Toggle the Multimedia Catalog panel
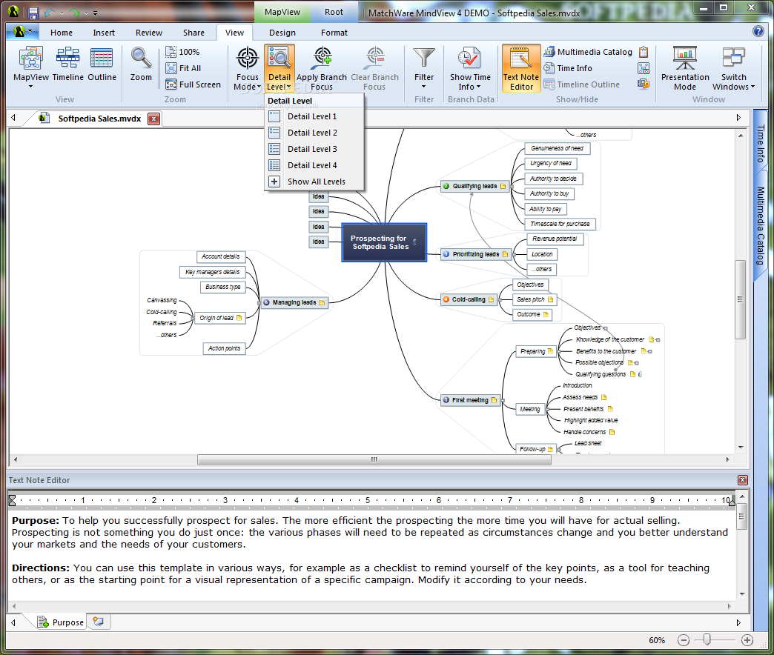Viewport: 774px width, 655px height. click(x=589, y=52)
